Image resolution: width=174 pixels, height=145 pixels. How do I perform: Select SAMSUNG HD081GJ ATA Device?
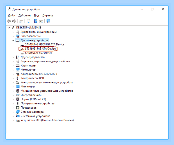pyautogui.click(x=45, y=44)
